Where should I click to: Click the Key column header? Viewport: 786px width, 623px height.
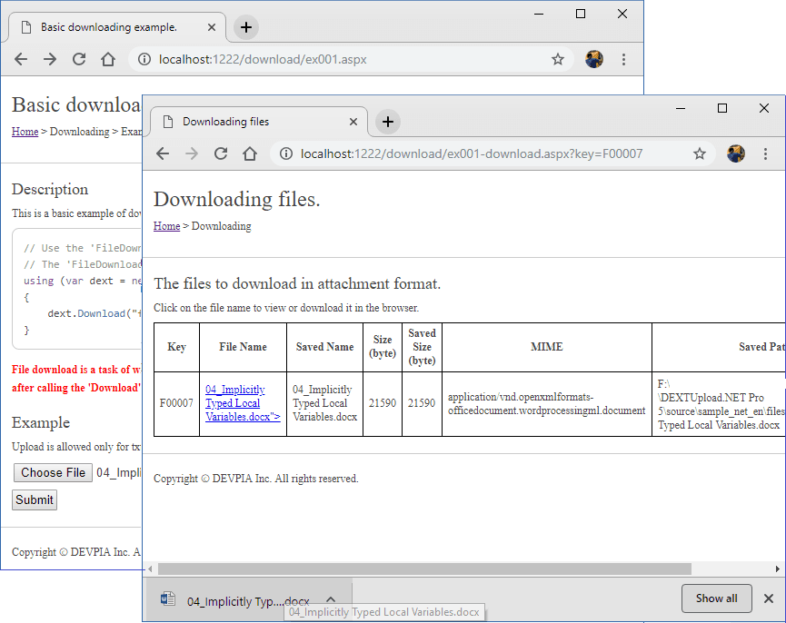click(x=176, y=347)
